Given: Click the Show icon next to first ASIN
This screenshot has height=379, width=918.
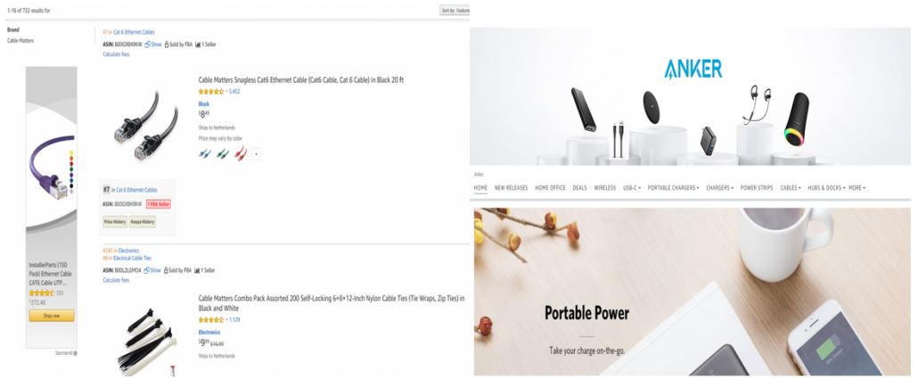Looking at the screenshot, I should point(147,44).
